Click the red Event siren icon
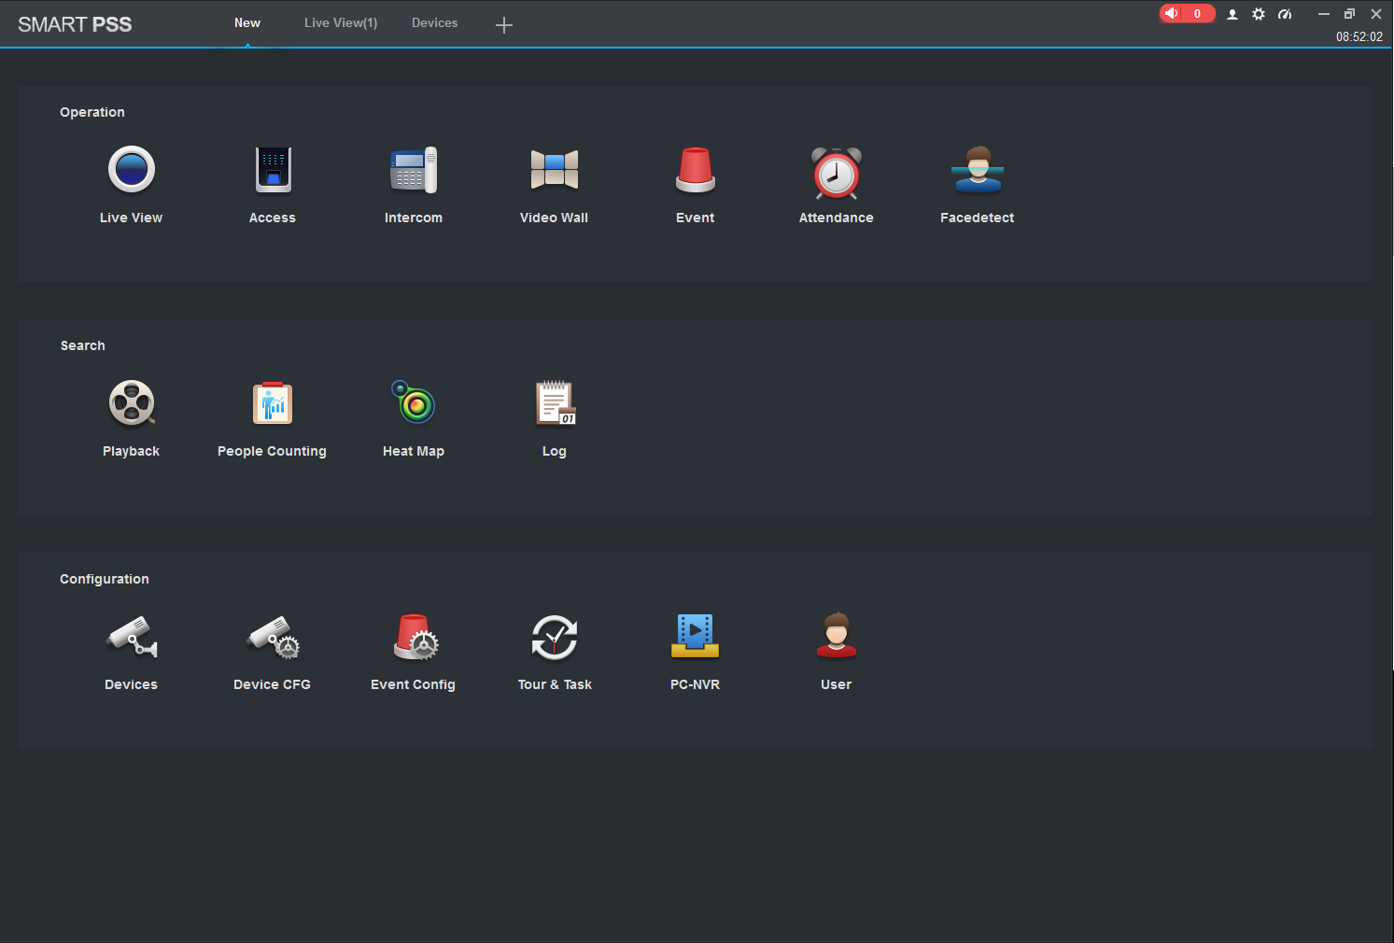Screen dimensions: 1394x943 click(x=696, y=170)
